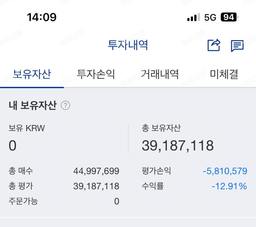Select the 보유자산 tab
Image resolution: width=256 pixels, height=227 pixels.
pos(32,74)
